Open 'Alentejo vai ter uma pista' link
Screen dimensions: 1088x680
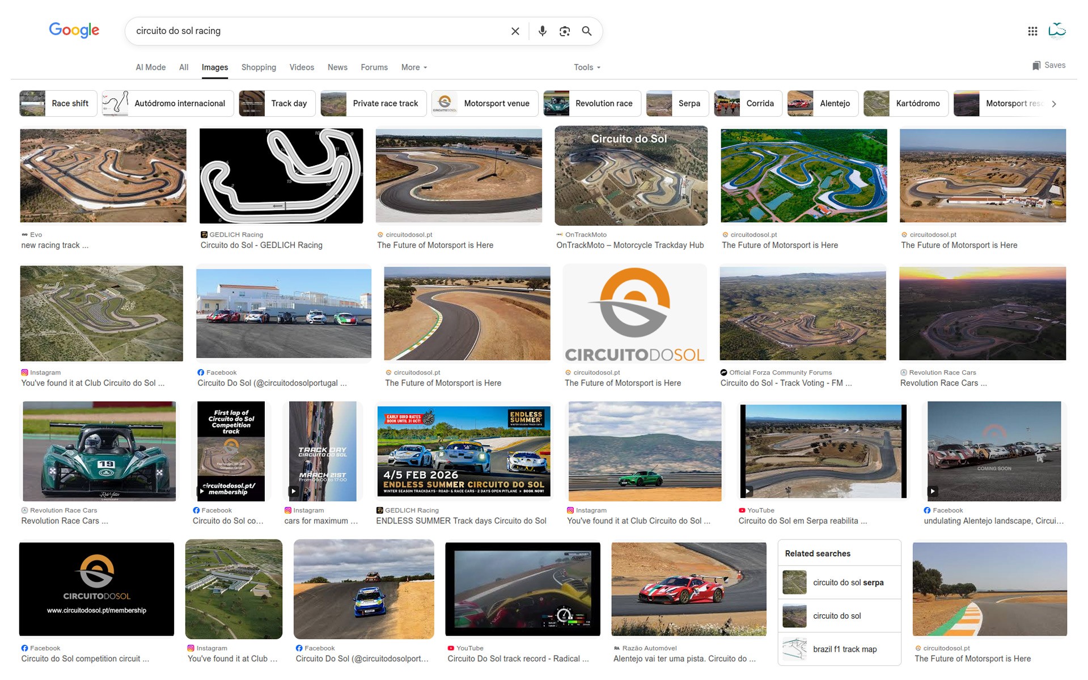click(684, 659)
